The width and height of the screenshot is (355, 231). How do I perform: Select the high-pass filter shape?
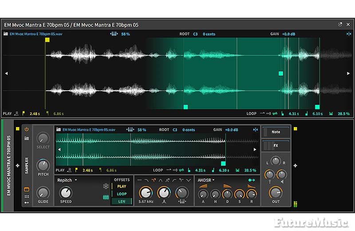[x=174, y=180]
